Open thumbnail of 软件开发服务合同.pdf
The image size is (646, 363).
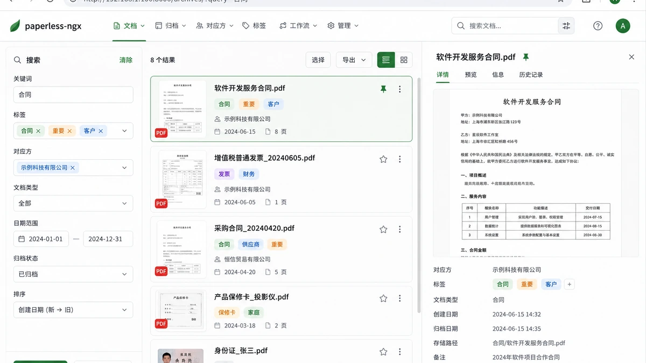point(182,109)
